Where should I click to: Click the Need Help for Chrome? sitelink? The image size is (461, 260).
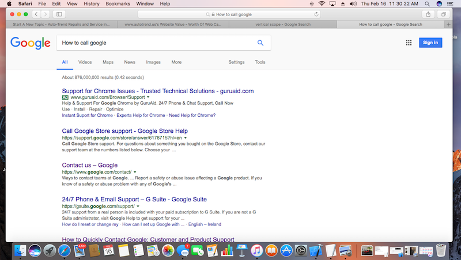[192, 115]
